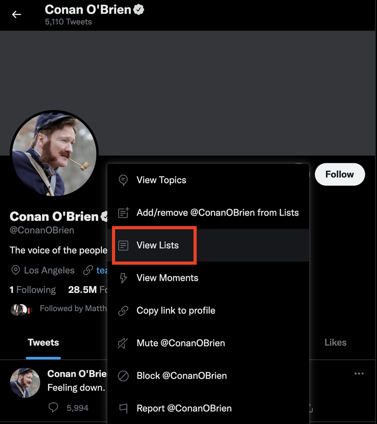Screen dimensions: 377x424
Task: Click the View Lists document icon
Action: pyautogui.click(x=123, y=245)
